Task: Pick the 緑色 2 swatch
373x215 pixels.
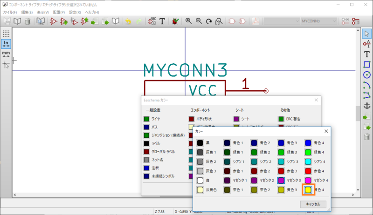Action: click(254, 152)
